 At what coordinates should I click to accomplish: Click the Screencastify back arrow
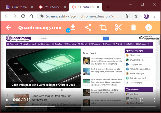[x=9, y=27]
